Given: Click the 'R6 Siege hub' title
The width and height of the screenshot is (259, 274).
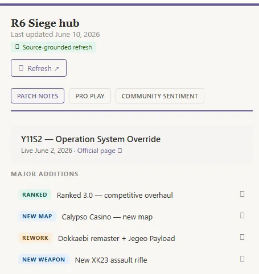Looking at the screenshot, I should tap(45, 23).
